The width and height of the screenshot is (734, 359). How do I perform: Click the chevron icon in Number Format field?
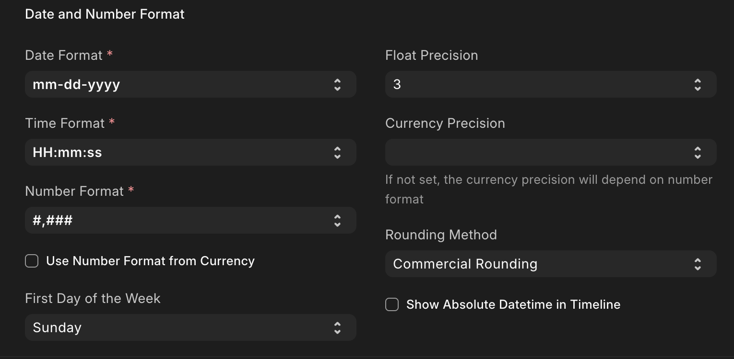click(x=337, y=221)
